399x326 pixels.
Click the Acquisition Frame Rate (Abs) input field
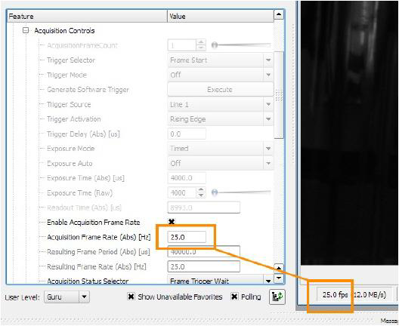187,237
